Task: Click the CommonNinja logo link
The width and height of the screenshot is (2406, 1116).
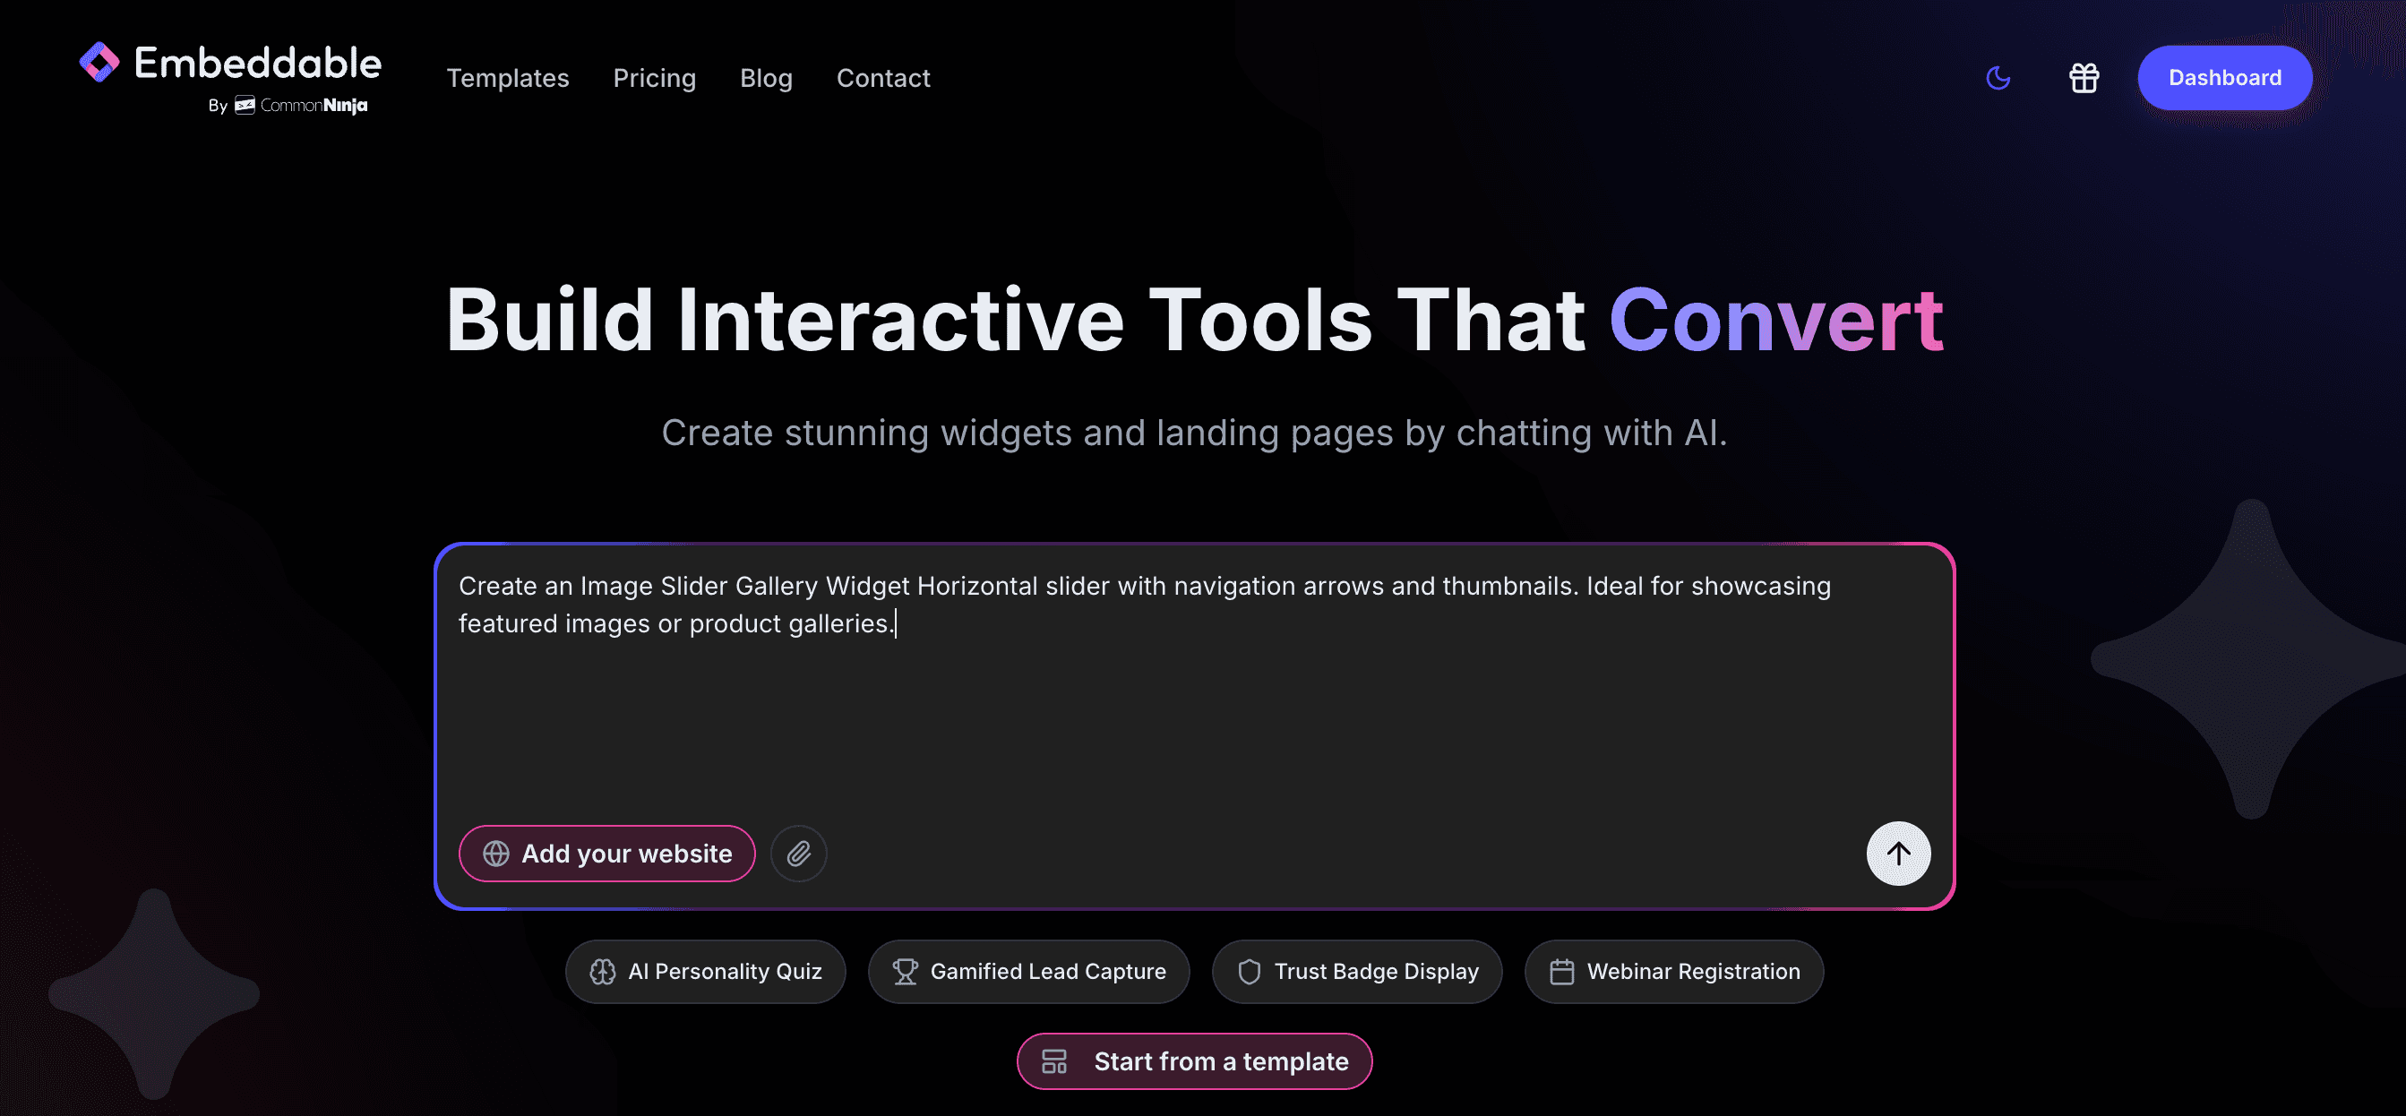Action: (x=301, y=106)
